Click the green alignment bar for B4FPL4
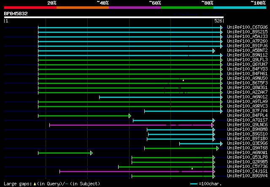The height and width of the screenshot is (187, 270). (84, 116)
